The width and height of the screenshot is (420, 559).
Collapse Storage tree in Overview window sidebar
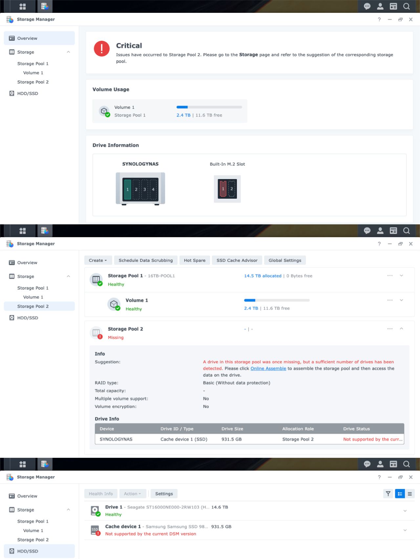point(68,52)
